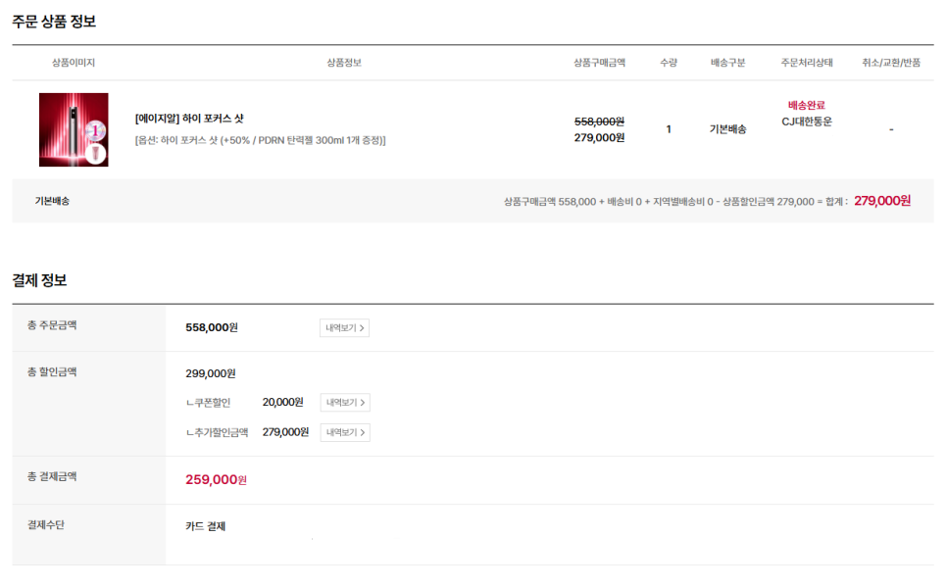947x587 pixels.
Task: Click the 279,000원 subtotal in the shipping row
Action: pos(881,201)
